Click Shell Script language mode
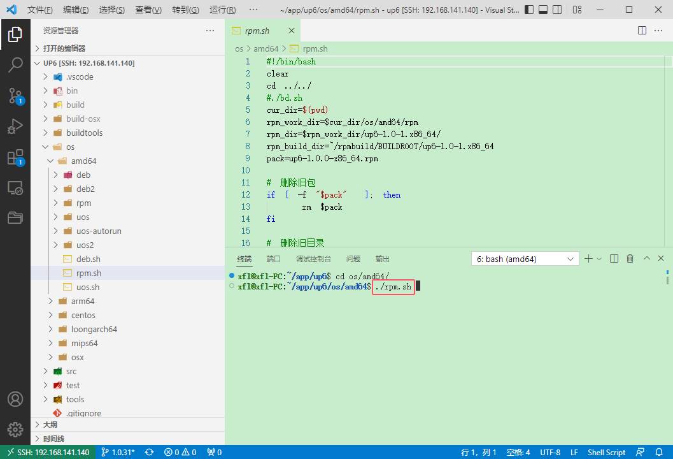The height and width of the screenshot is (459, 673). (x=606, y=452)
